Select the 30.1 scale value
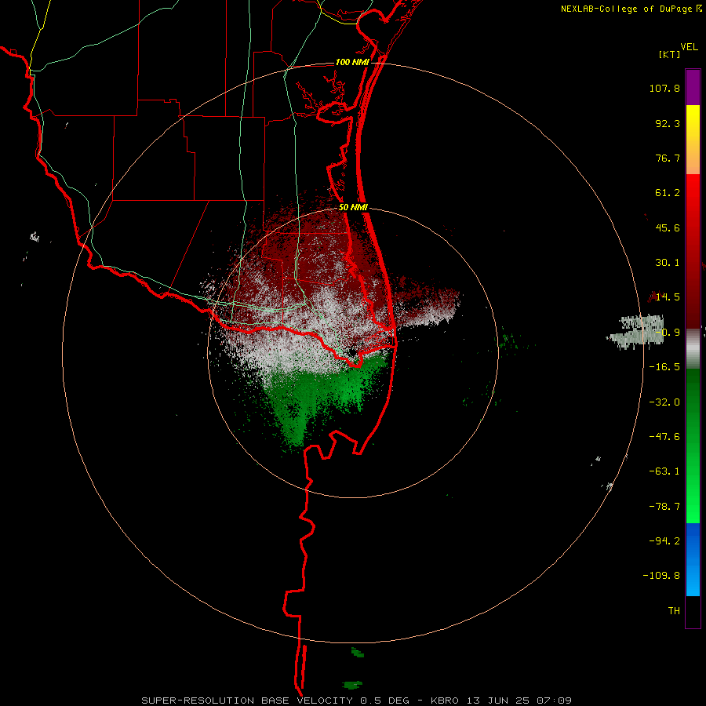The width and height of the screenshot is (706, 706). pyautogui.click(x=668, y=263)
